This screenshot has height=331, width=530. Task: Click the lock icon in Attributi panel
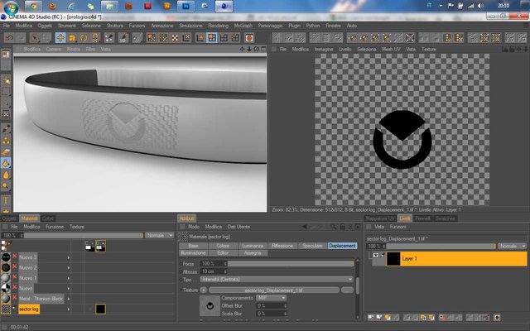click(x=342, y=227)
